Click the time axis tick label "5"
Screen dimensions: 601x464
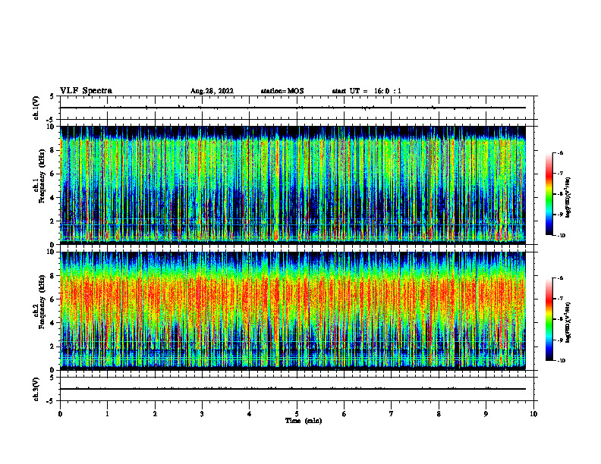point(297,414)
